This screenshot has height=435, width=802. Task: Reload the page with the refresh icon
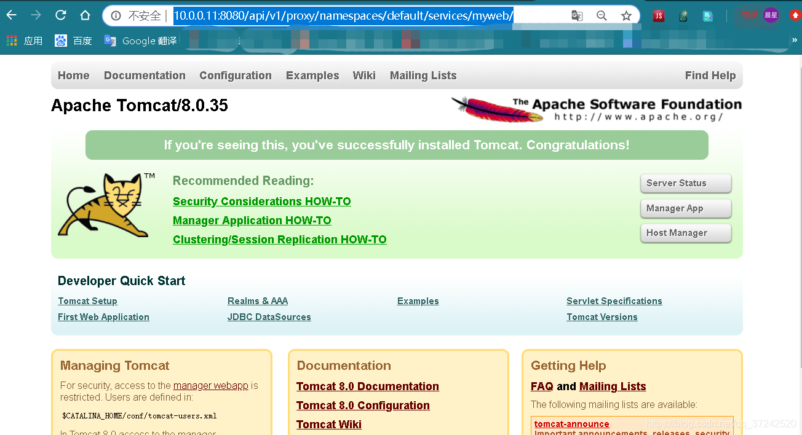[x=60, y=15]
